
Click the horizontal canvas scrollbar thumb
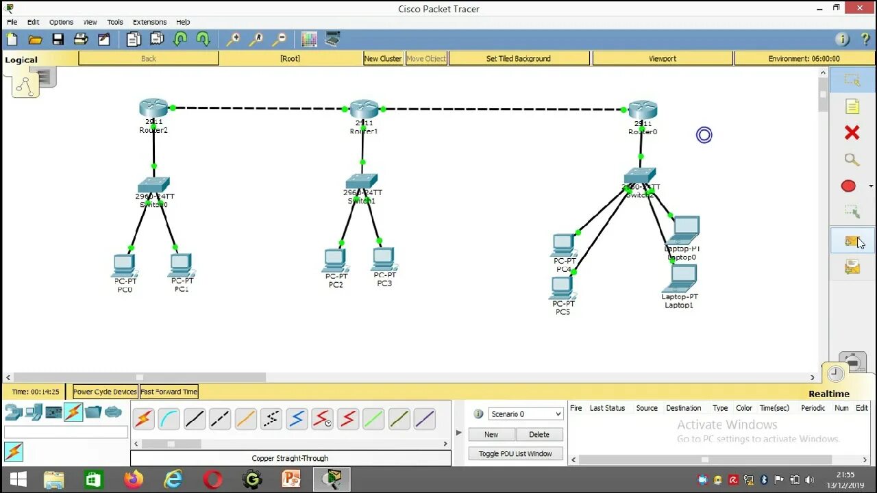tap(140, 377)
